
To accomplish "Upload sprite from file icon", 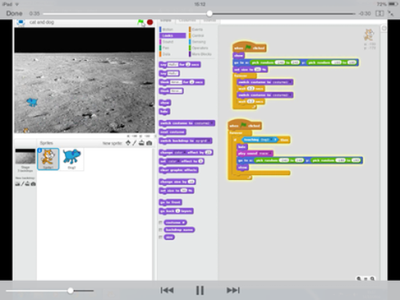I will [x=142, y=143].
